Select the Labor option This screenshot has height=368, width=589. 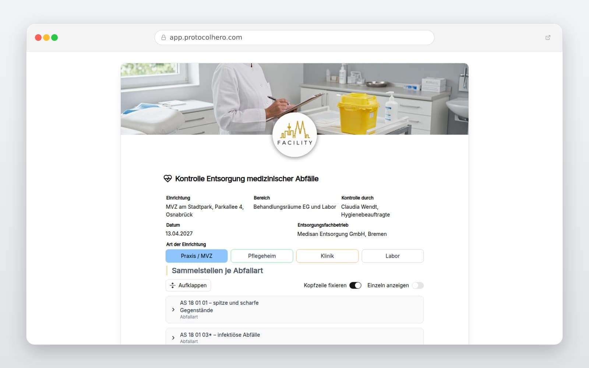[392, 256]
